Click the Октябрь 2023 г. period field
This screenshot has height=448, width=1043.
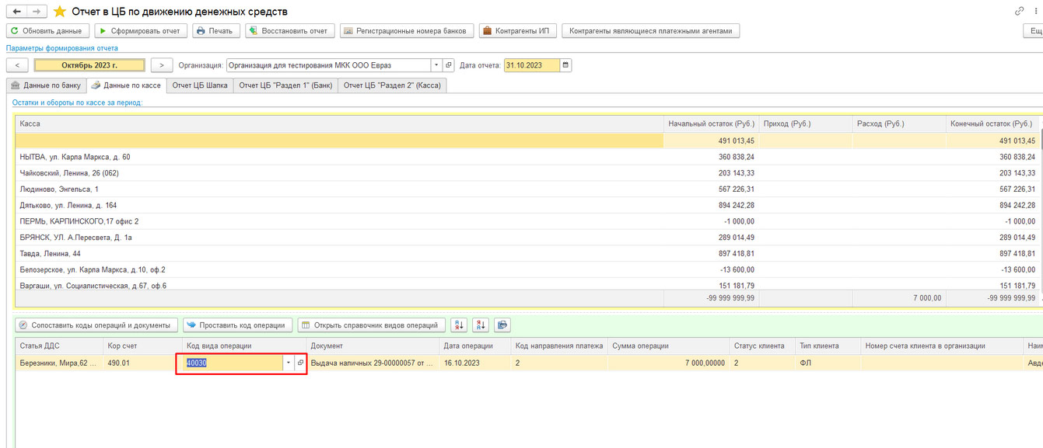point(89,65)
